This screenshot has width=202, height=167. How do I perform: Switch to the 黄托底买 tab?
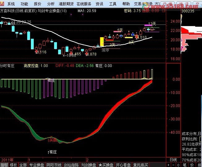pyautogui.click(x=140, y=165)
